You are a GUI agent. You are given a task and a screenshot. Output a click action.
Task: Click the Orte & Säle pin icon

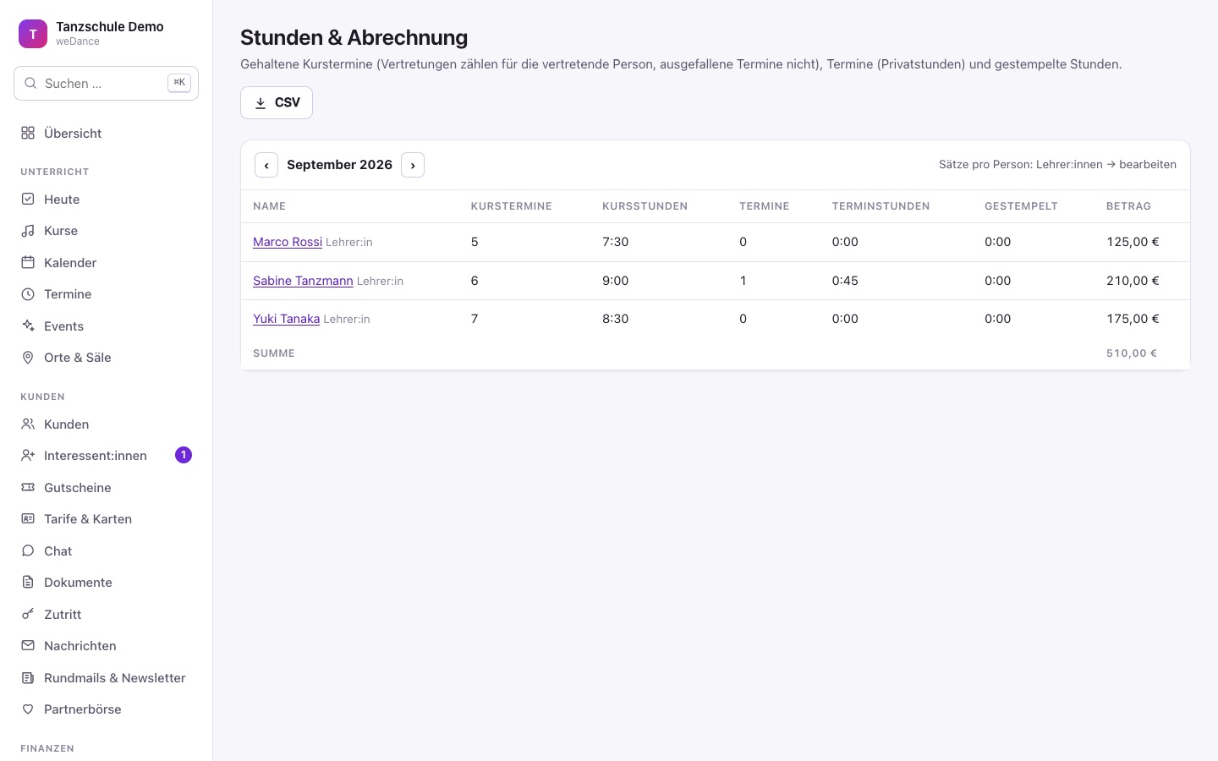click(28, 358)
